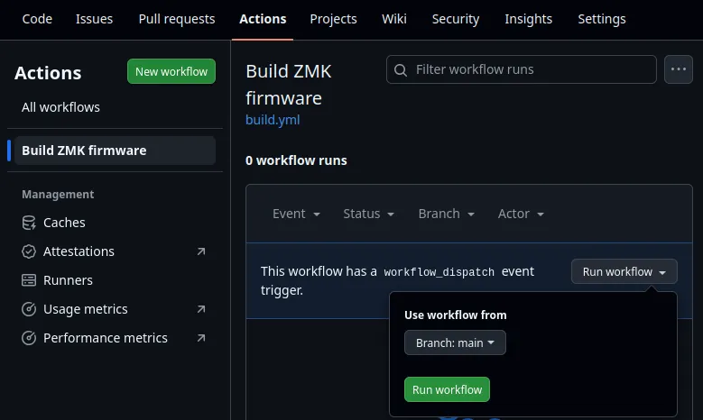
Task: Expand the Branch filter dropdown
Action: click(446, 214)
